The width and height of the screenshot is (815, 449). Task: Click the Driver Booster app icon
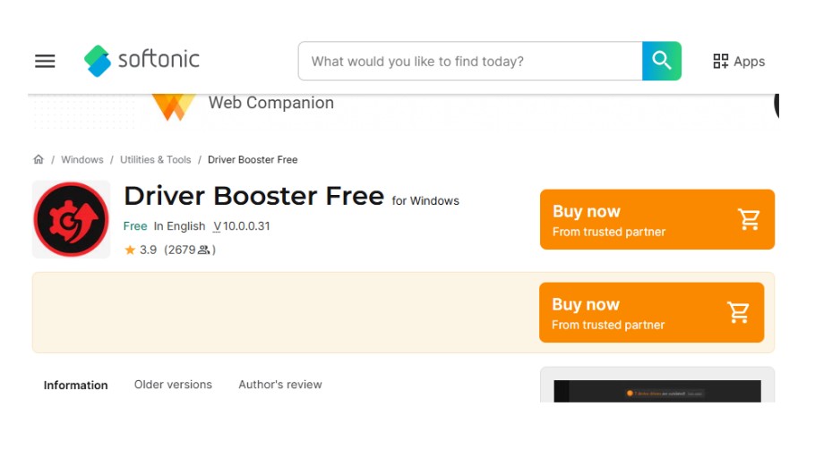(x=71, y=219)
